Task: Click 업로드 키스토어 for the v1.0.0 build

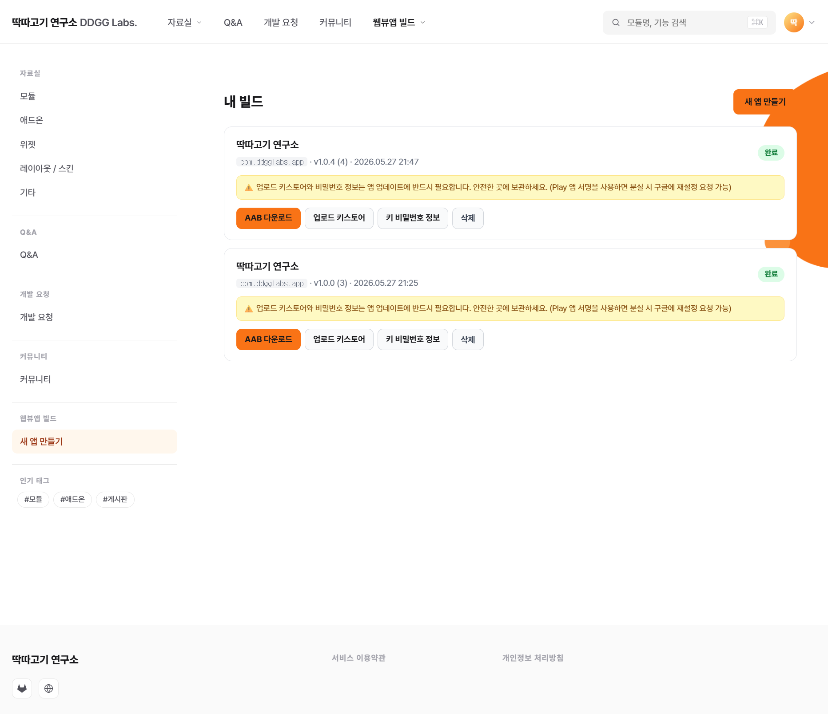Action: 339,339
